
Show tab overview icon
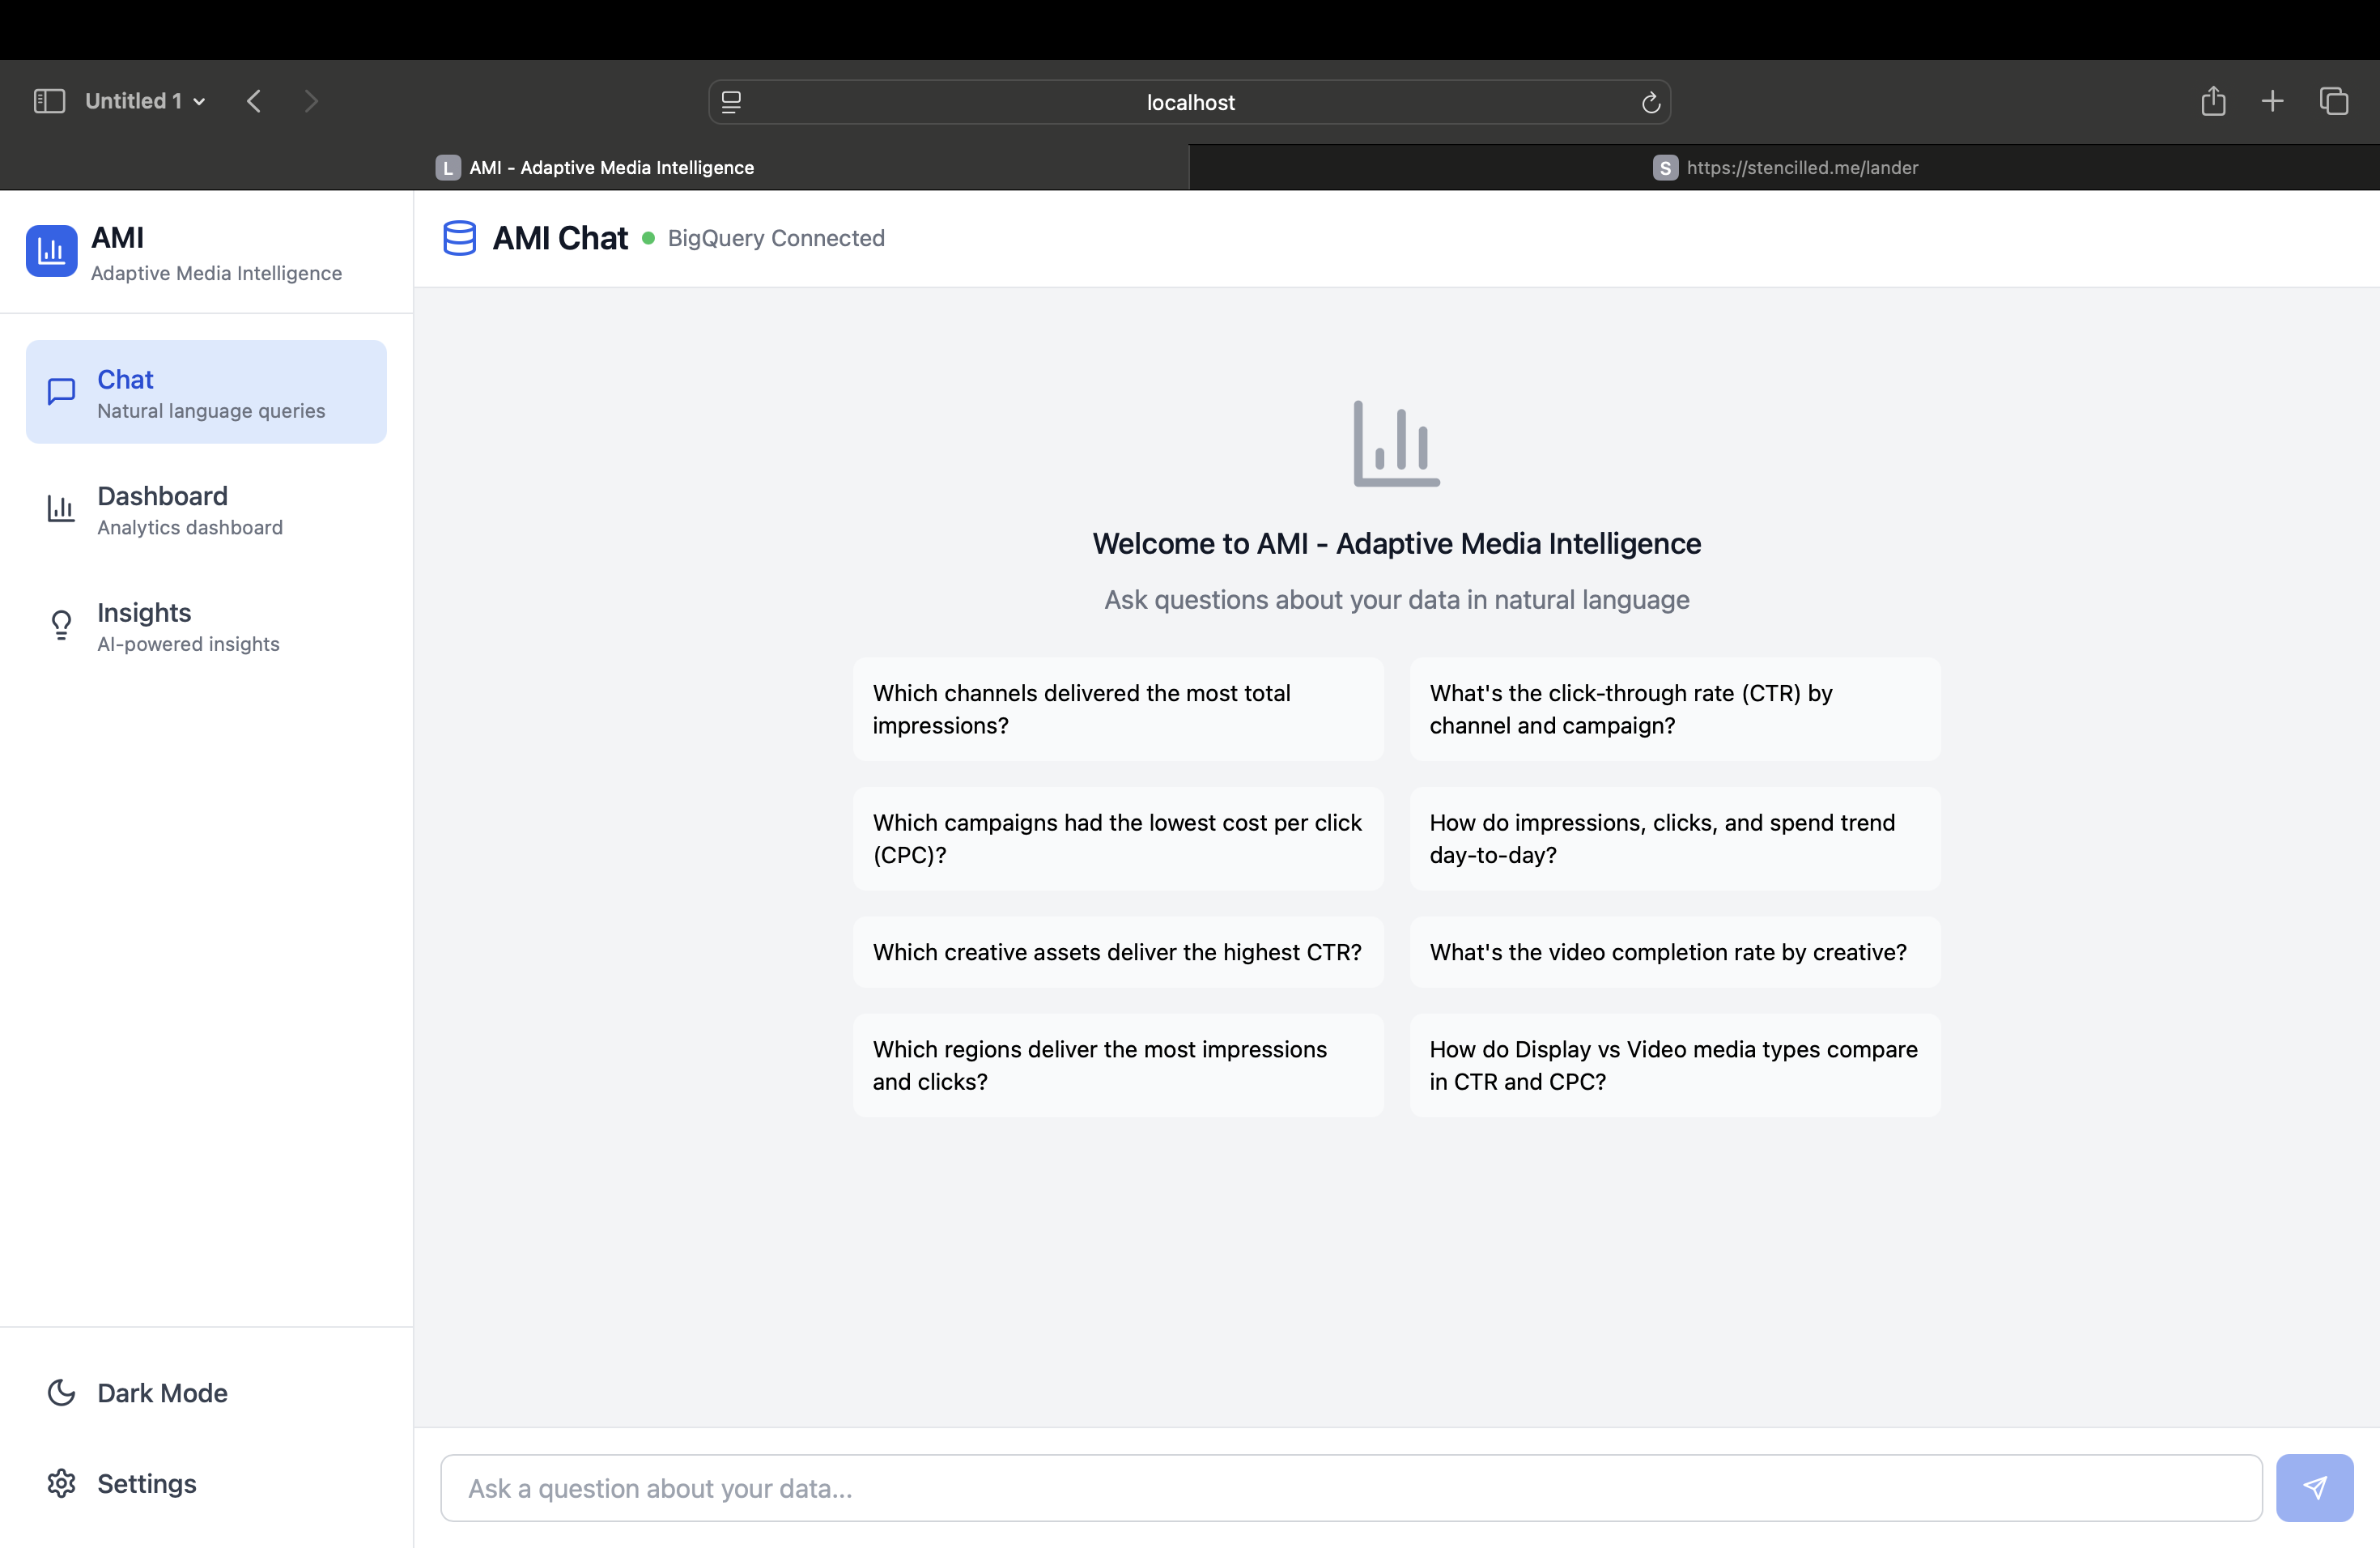coord(2333,101)
